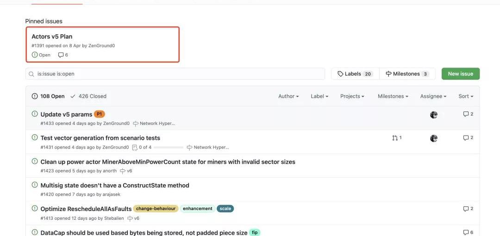The width and height of the screenshot is (500, 236).
Task: Show 426 Closed issues
Action: coord(88,96)
